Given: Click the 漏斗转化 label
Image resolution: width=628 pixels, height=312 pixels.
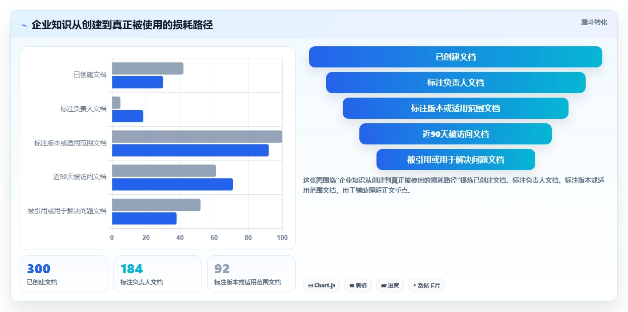Looking at the screenshot, I should tap(594, 22).
